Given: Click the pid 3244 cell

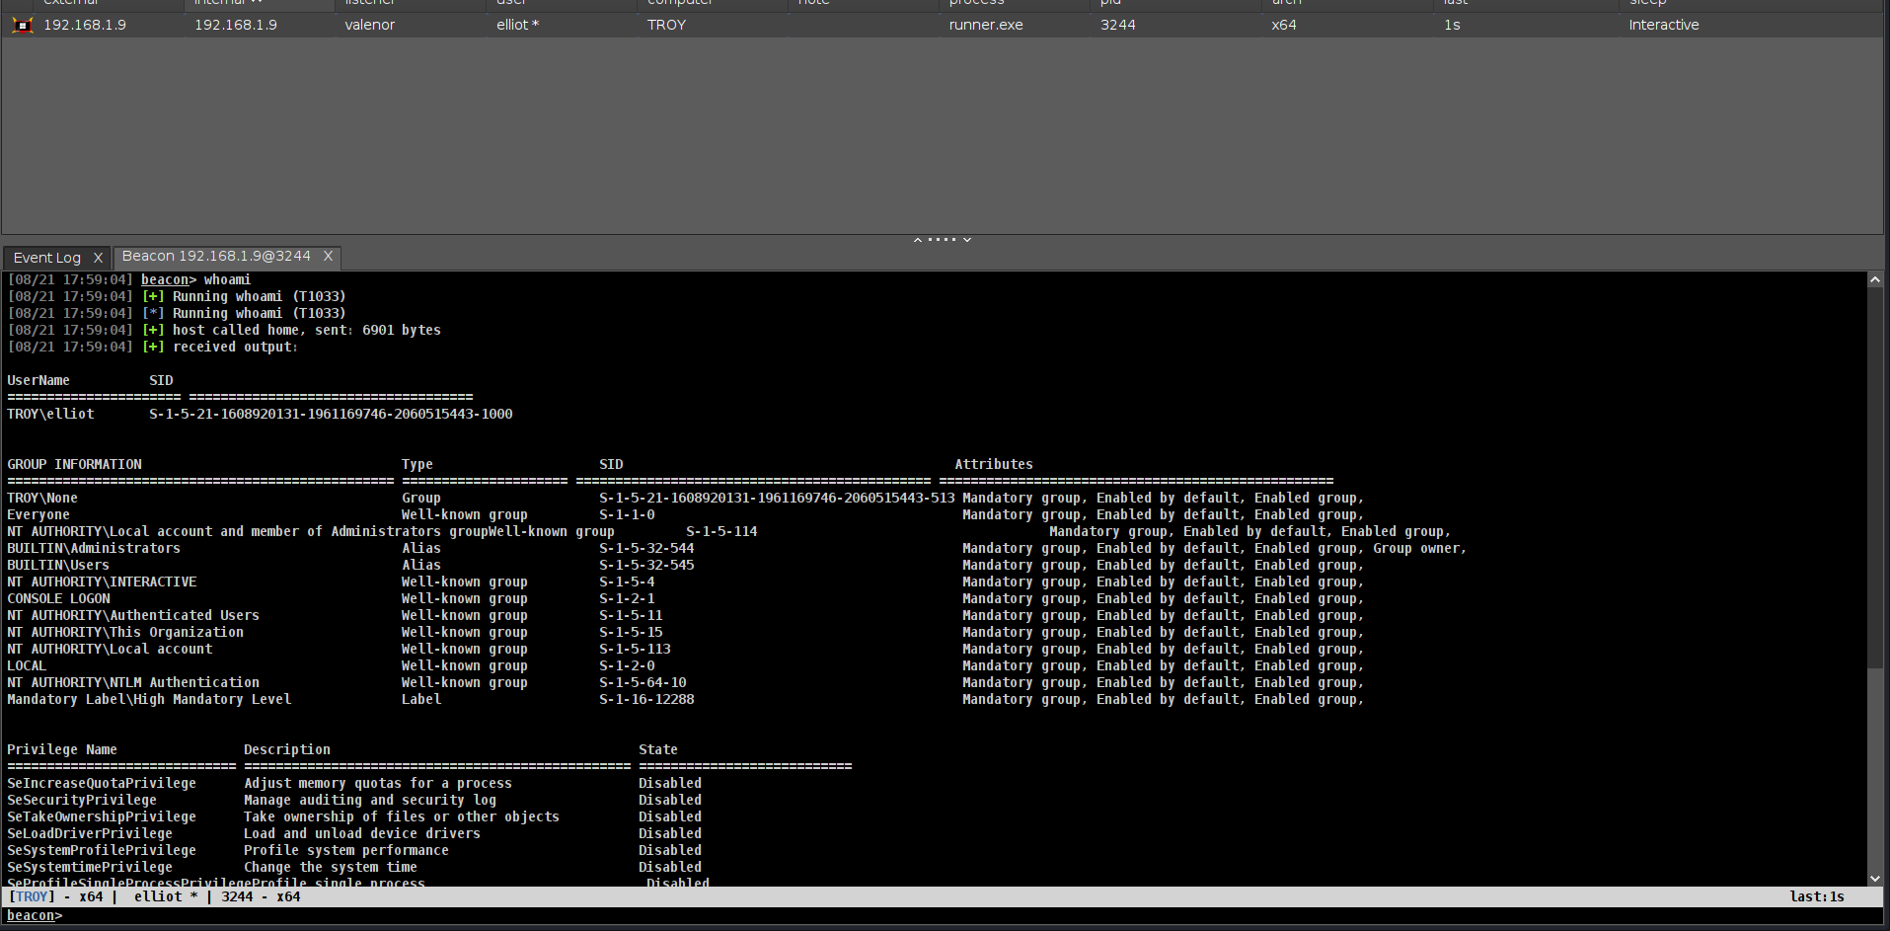Looking at the screenshot, I should (1118, 25).
